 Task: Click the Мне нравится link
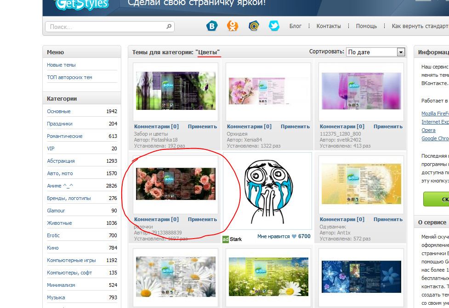(x=273, y=236)
